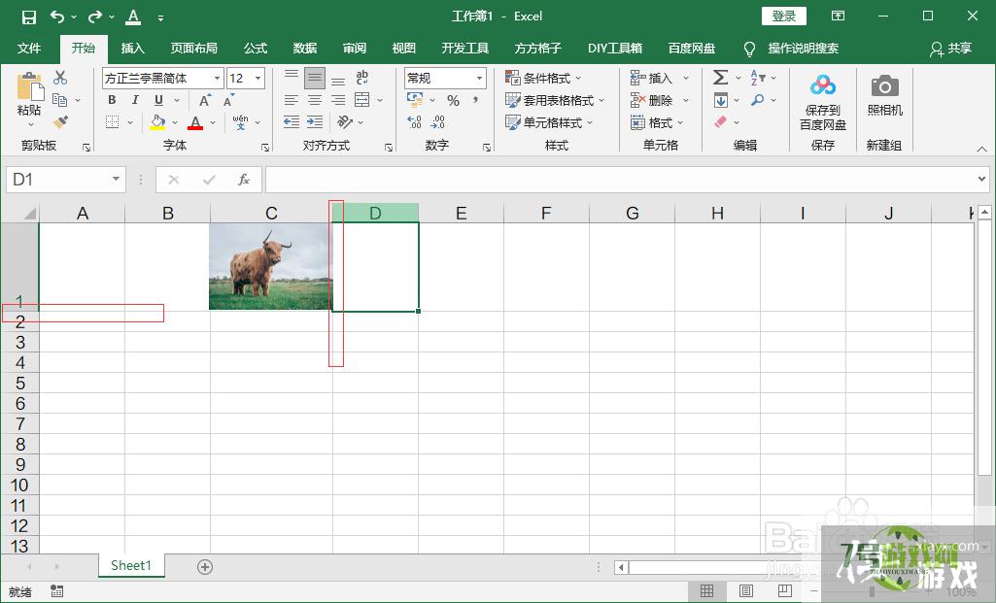The height and width of the screenshot is (603, 996).
Task: Click the AutoSum sigma icon
Action: [720, 78]
